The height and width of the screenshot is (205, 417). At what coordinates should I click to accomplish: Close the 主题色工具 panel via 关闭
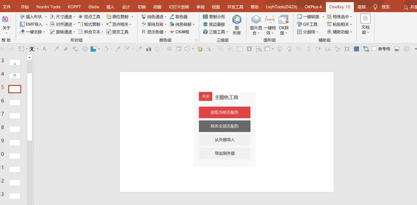point(205,97)
